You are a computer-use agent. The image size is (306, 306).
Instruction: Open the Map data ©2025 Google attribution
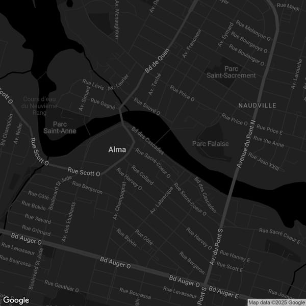(x=276, y=302)
